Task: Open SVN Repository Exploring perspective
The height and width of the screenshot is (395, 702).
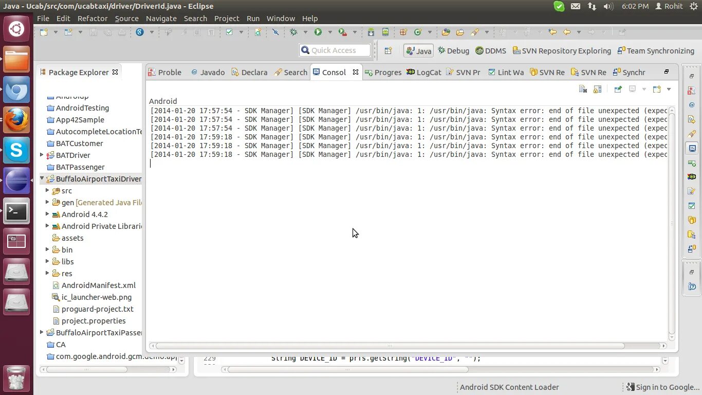Action: [x=562, y=50]
